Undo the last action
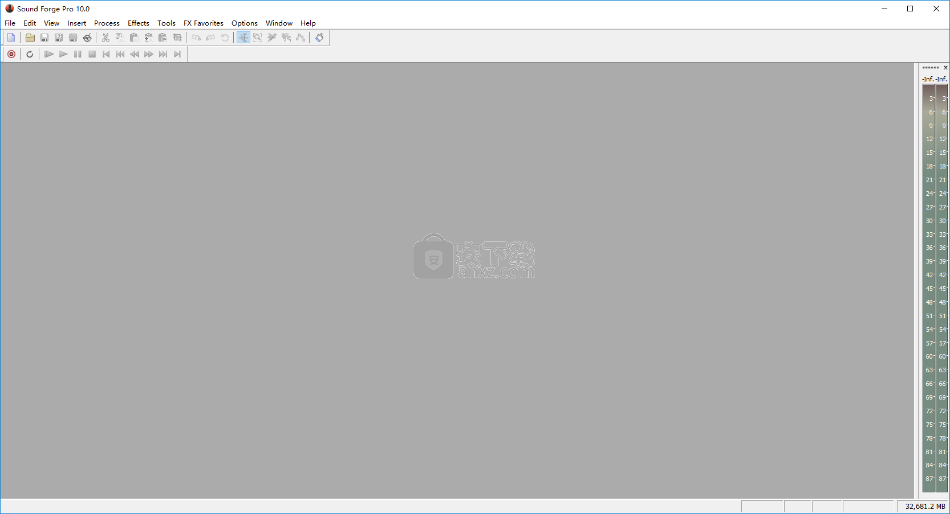Screen dimensions: 950x514 pos(196,38)
